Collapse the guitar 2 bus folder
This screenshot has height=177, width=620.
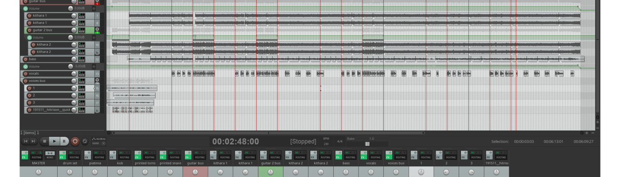[97, 29]
